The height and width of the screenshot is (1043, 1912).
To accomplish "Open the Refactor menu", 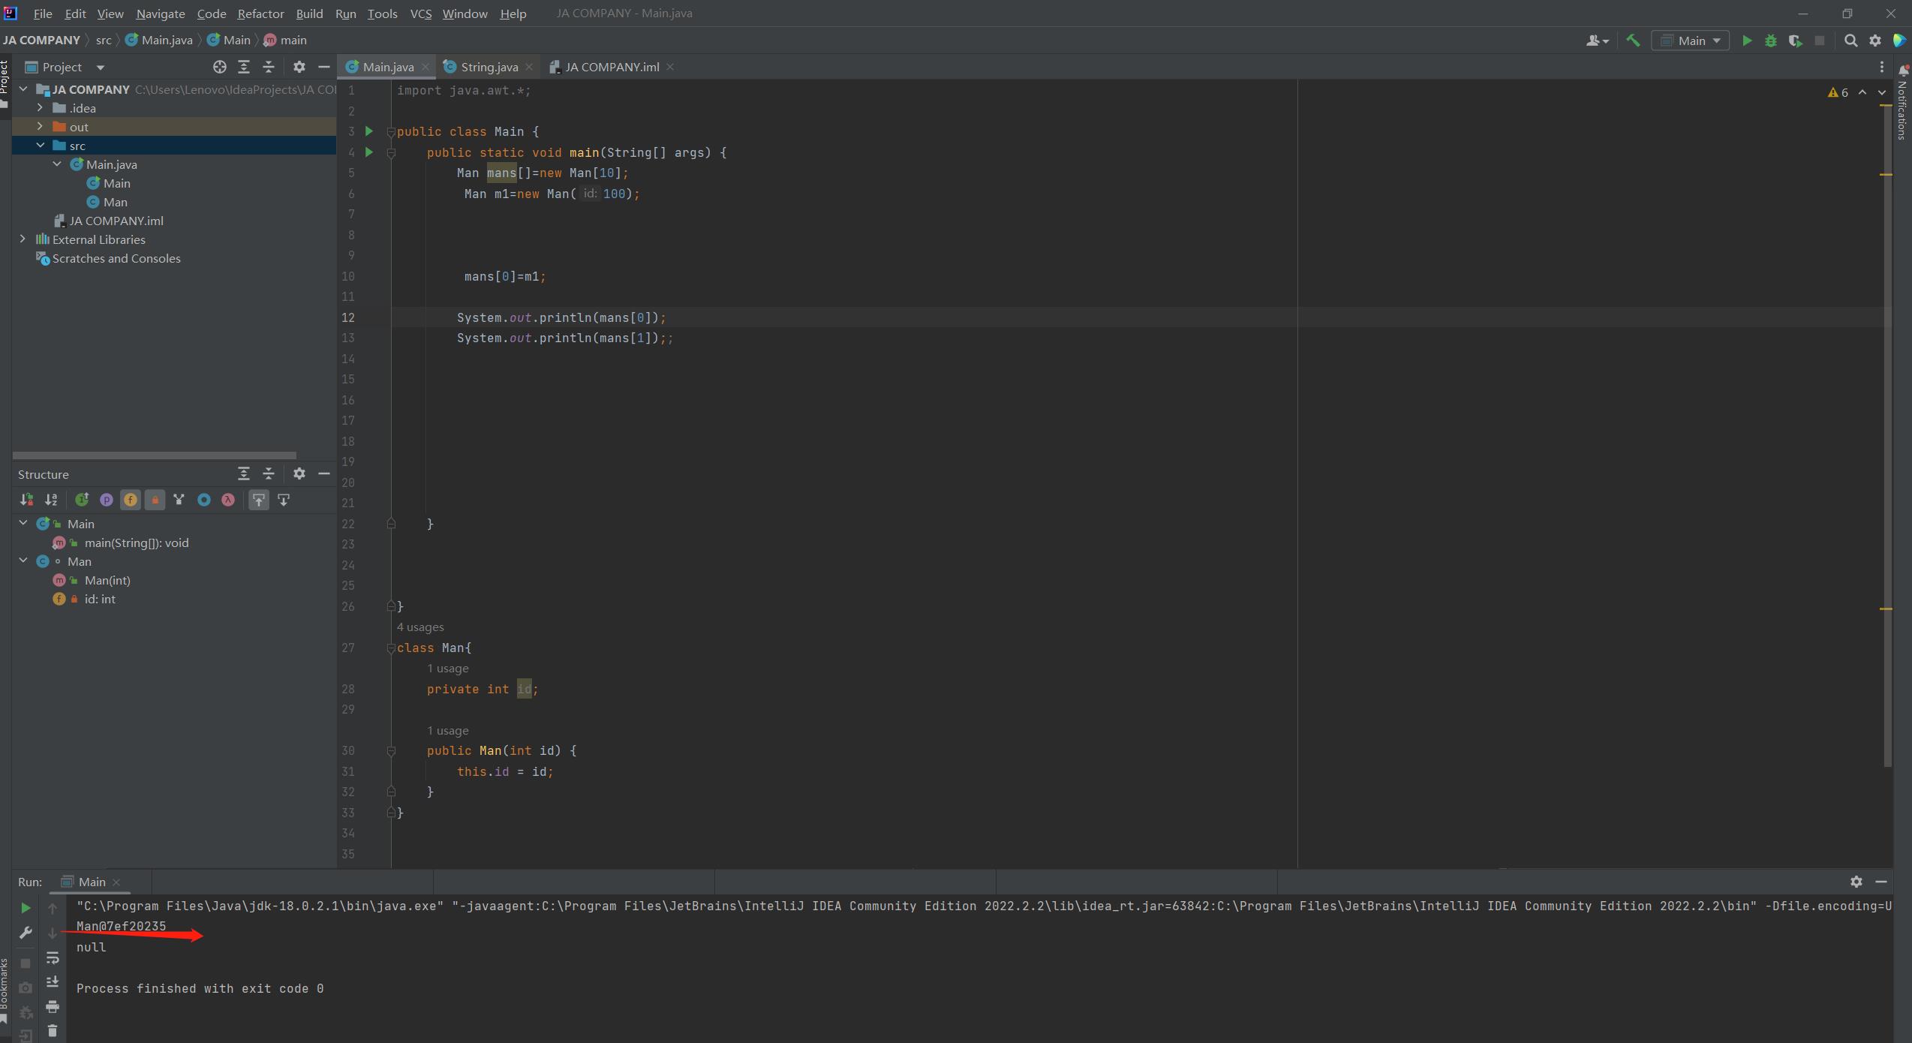I will [260, 14].
